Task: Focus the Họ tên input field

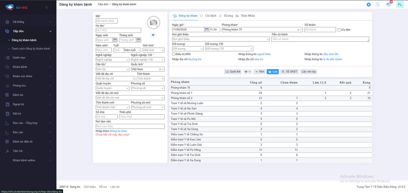Action: [x=118, y=31]
